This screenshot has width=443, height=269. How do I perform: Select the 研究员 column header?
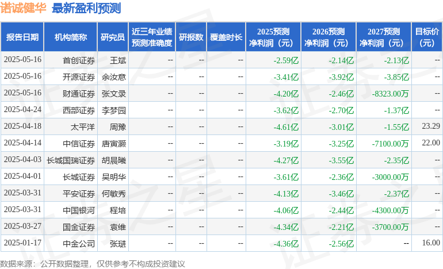(113, 37)
